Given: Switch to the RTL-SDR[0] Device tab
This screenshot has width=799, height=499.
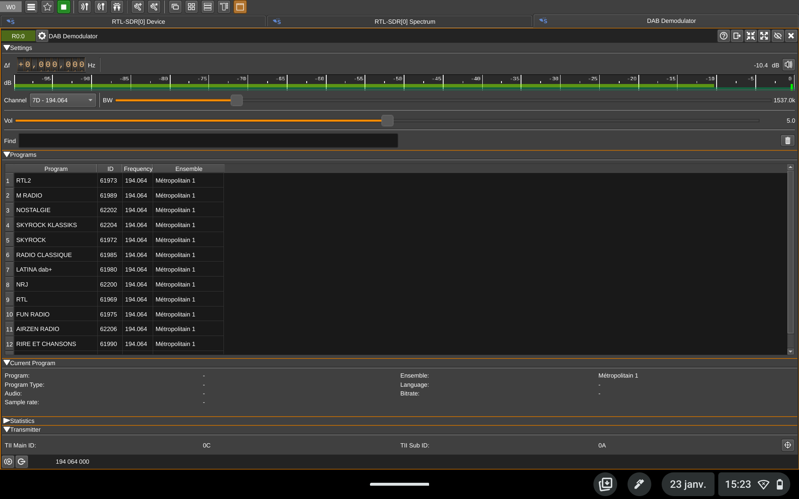Looking at the screenshot, I should pos(133,22).
